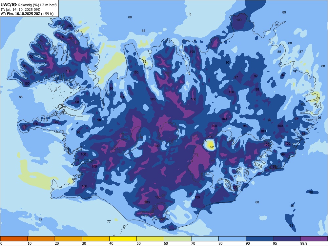Pick the light green 60–70 legend swatch

click(177, 239)
